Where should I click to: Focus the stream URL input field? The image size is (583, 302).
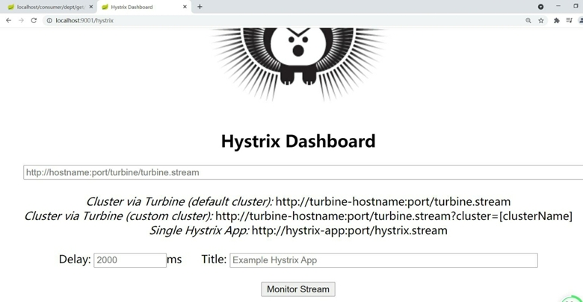click(303, 172)
